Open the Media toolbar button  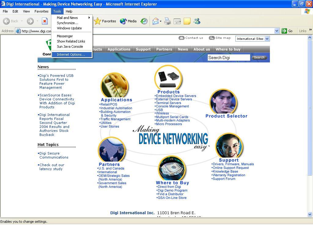point(128,21)
